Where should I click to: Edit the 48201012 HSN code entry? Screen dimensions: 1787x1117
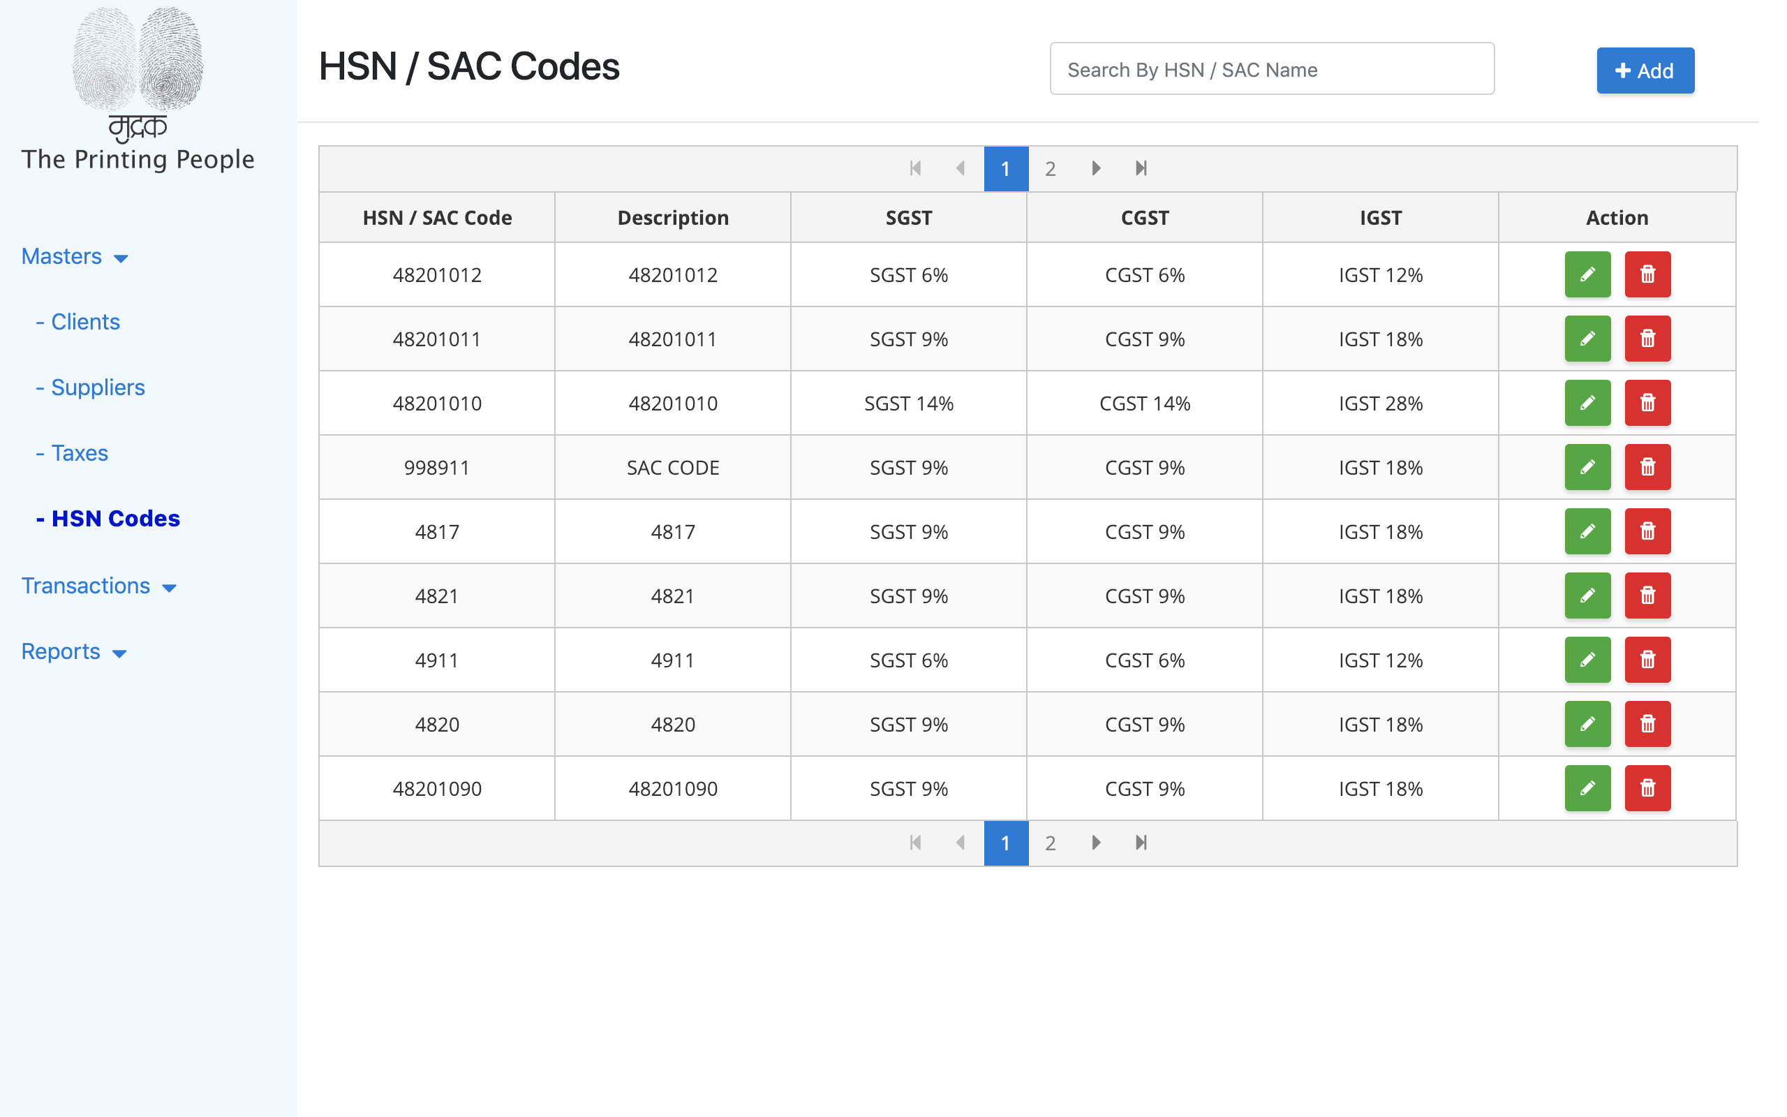(1587, 274)
